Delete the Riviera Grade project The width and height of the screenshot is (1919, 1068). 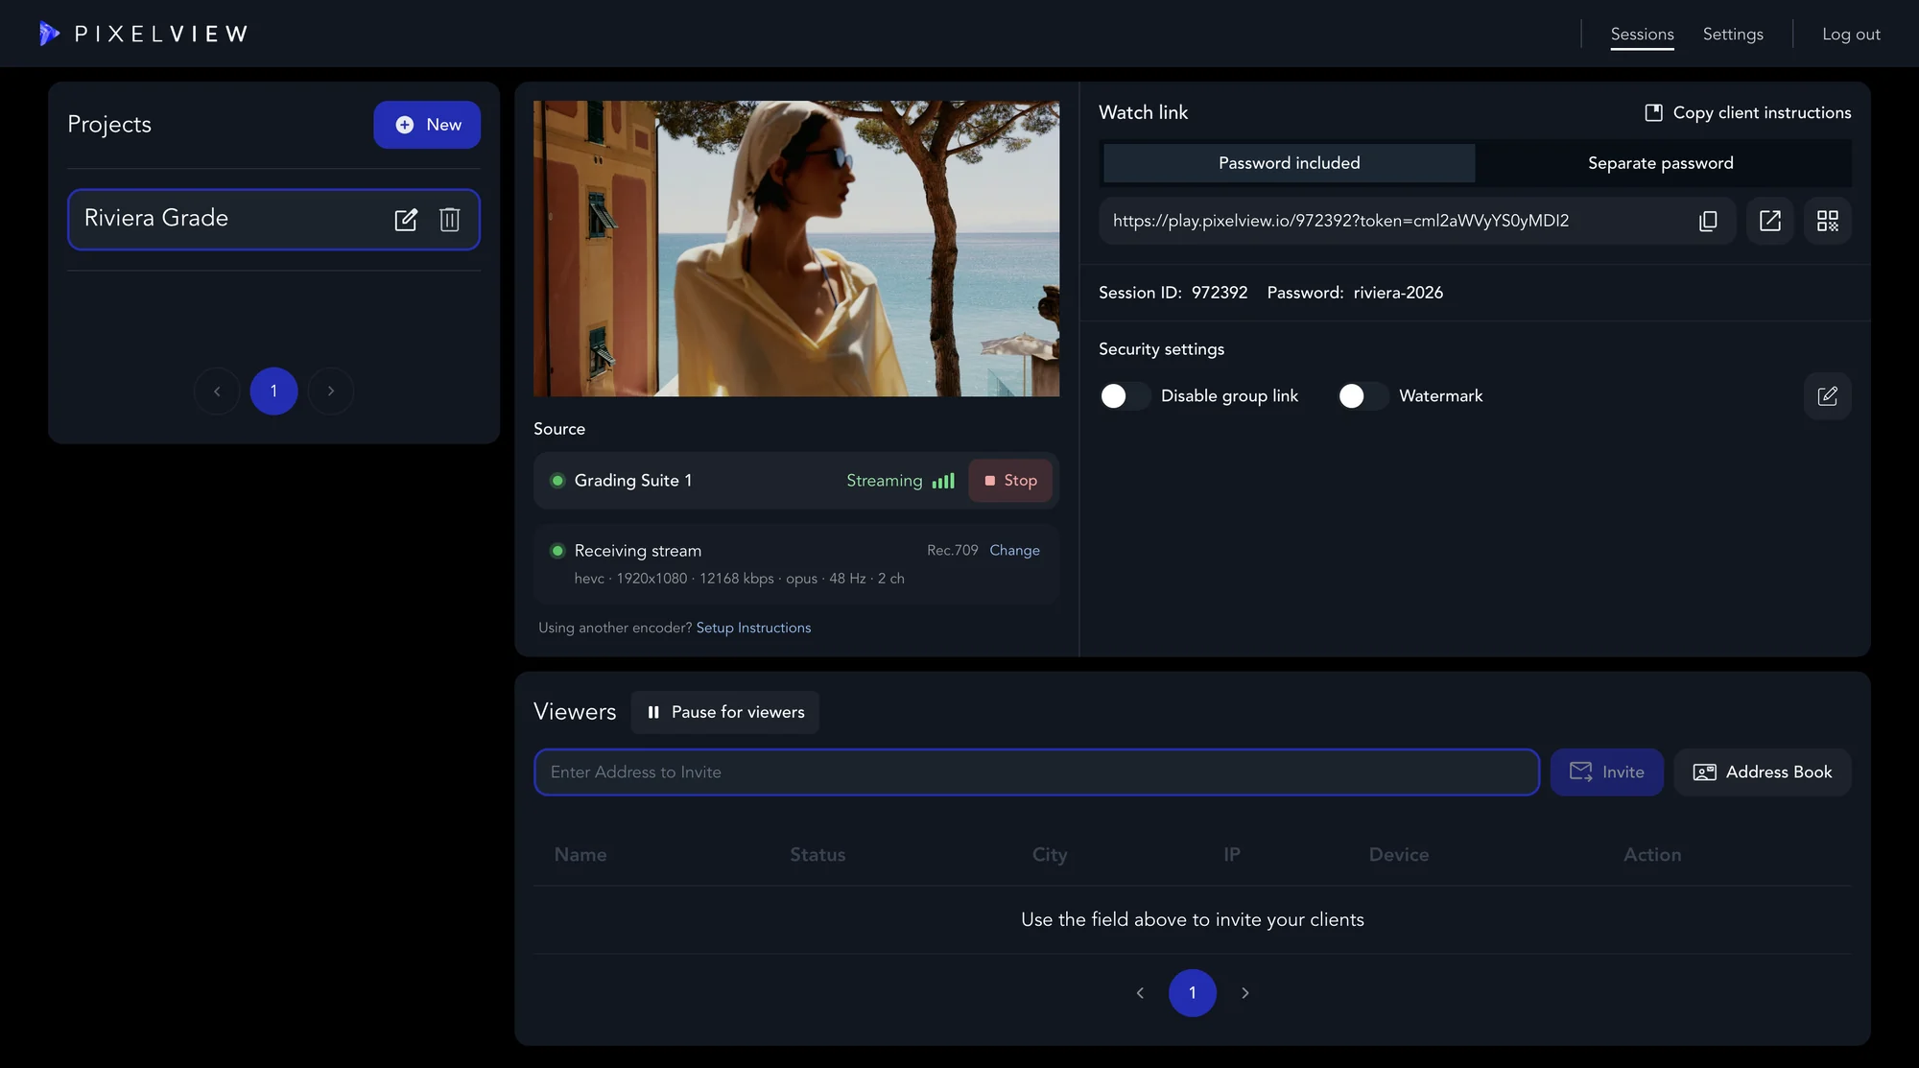pos(449,220)
